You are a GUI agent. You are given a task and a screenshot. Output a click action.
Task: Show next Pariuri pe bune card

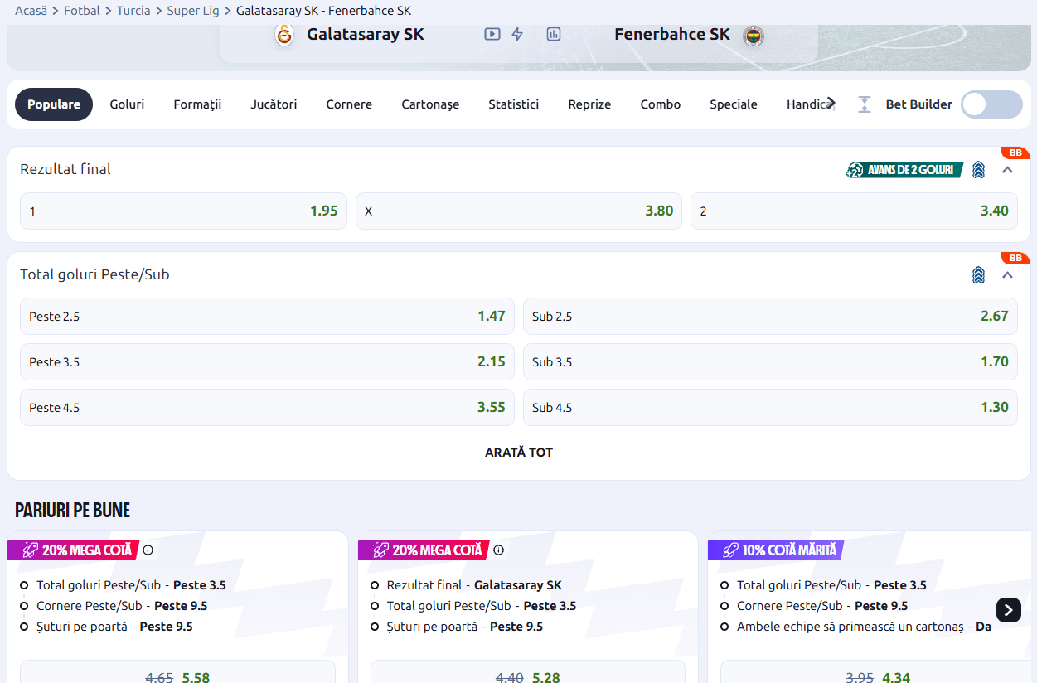(1008, 610)
